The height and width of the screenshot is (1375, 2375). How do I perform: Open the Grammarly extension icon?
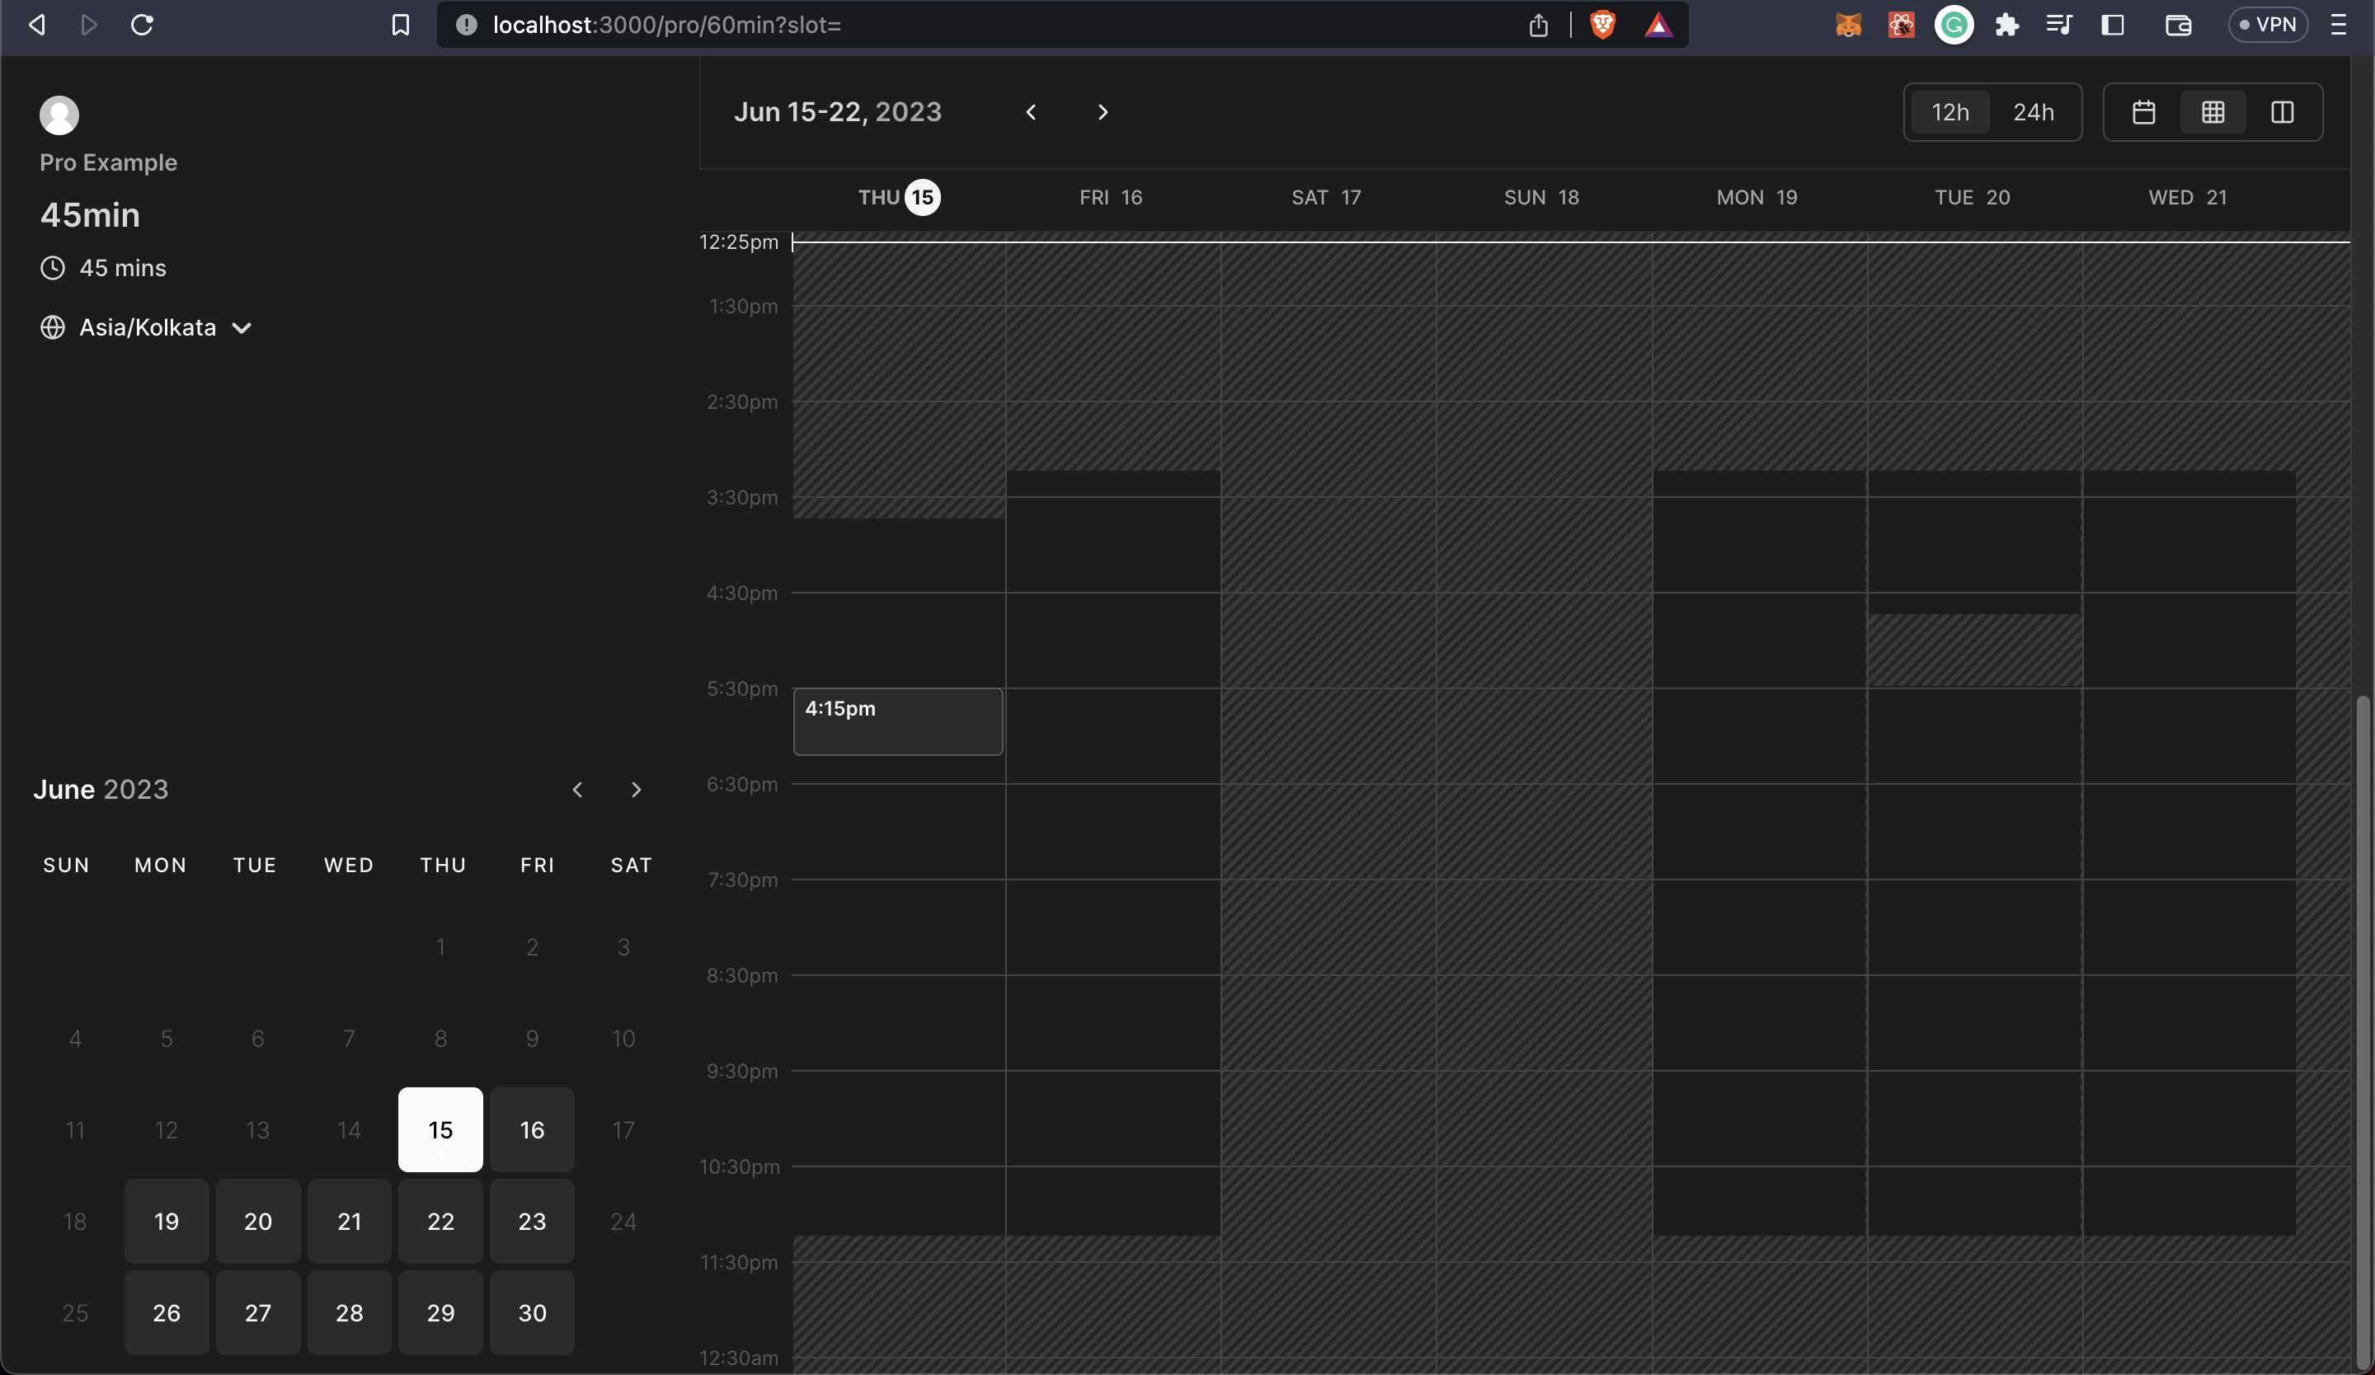tap(1954, 25)
